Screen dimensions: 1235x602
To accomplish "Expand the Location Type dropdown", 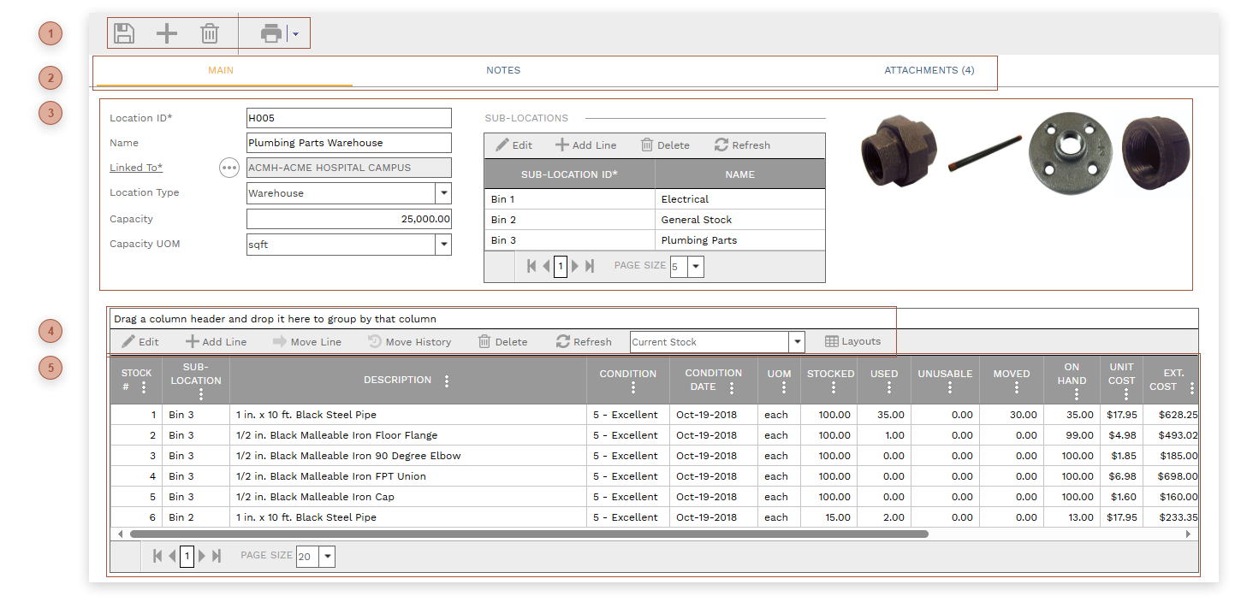I will pos(443,193).
